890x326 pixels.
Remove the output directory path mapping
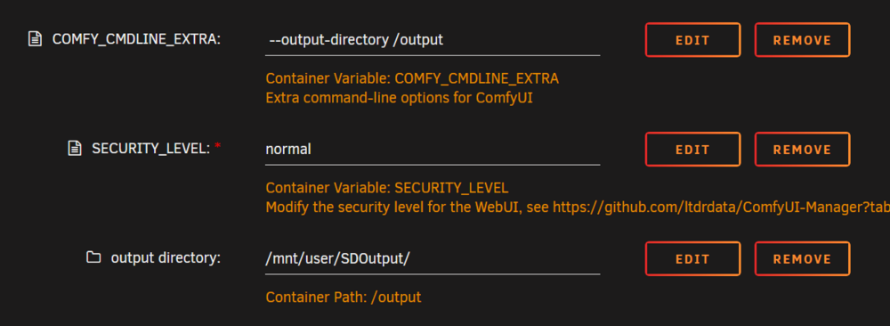click(x=802, y=258)
